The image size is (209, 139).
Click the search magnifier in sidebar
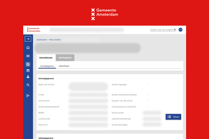pyautogui.click(x=28, y=85)
